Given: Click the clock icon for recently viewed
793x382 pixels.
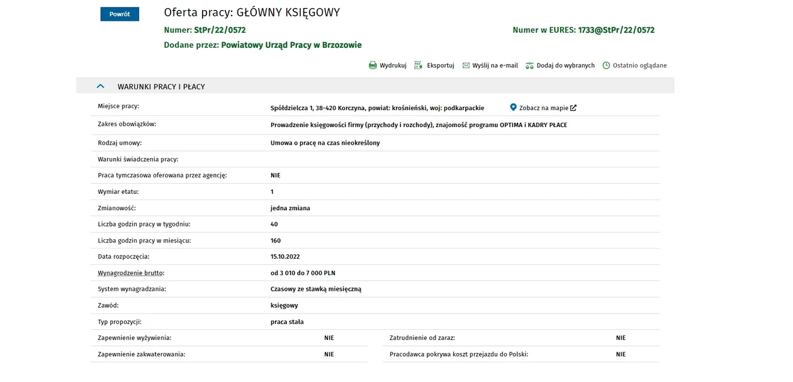Looking at the screenshot, I should point(606,65).
